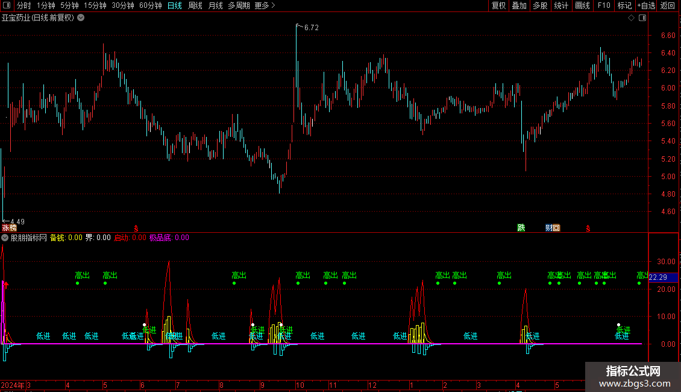This screenshot has height=392, width=681.
Task: Click 返回 to go back
Action: [x=668, y=5]
